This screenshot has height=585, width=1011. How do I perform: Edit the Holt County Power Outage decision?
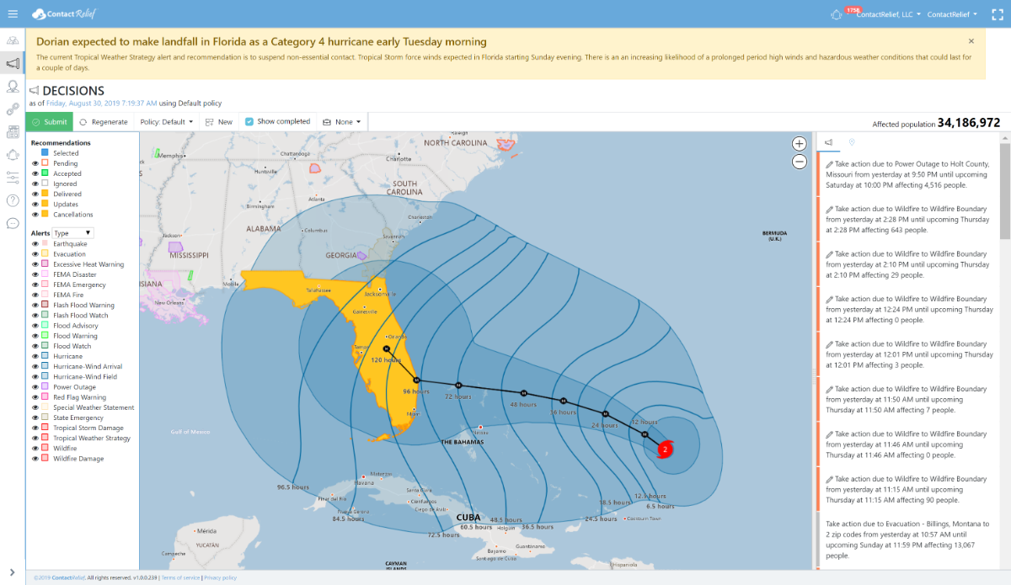[829, 164]
